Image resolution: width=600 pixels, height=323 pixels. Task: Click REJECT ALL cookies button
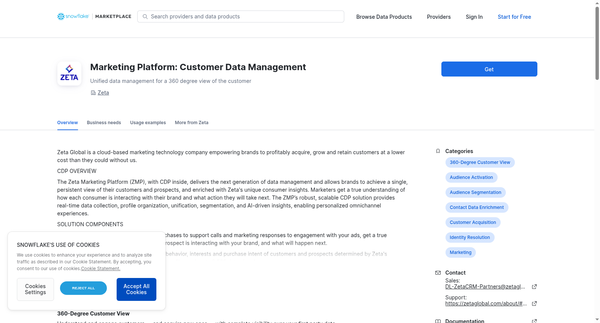[83, 288]
